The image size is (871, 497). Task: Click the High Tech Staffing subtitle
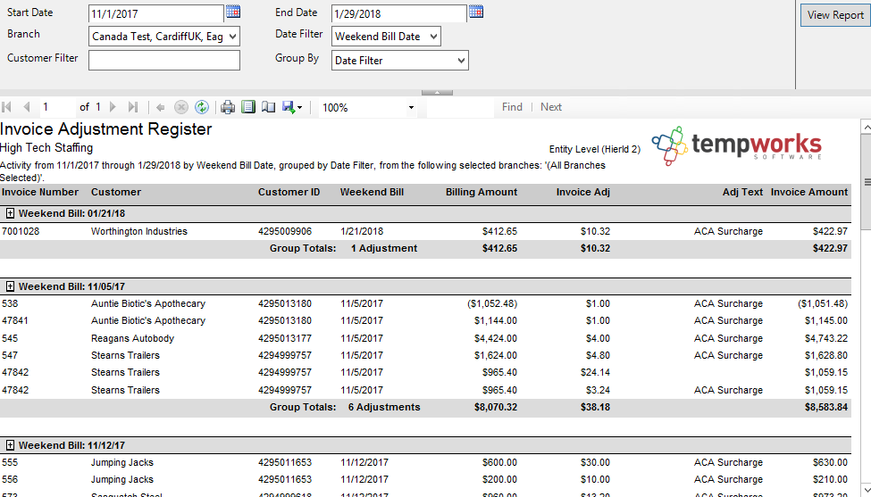46,148
